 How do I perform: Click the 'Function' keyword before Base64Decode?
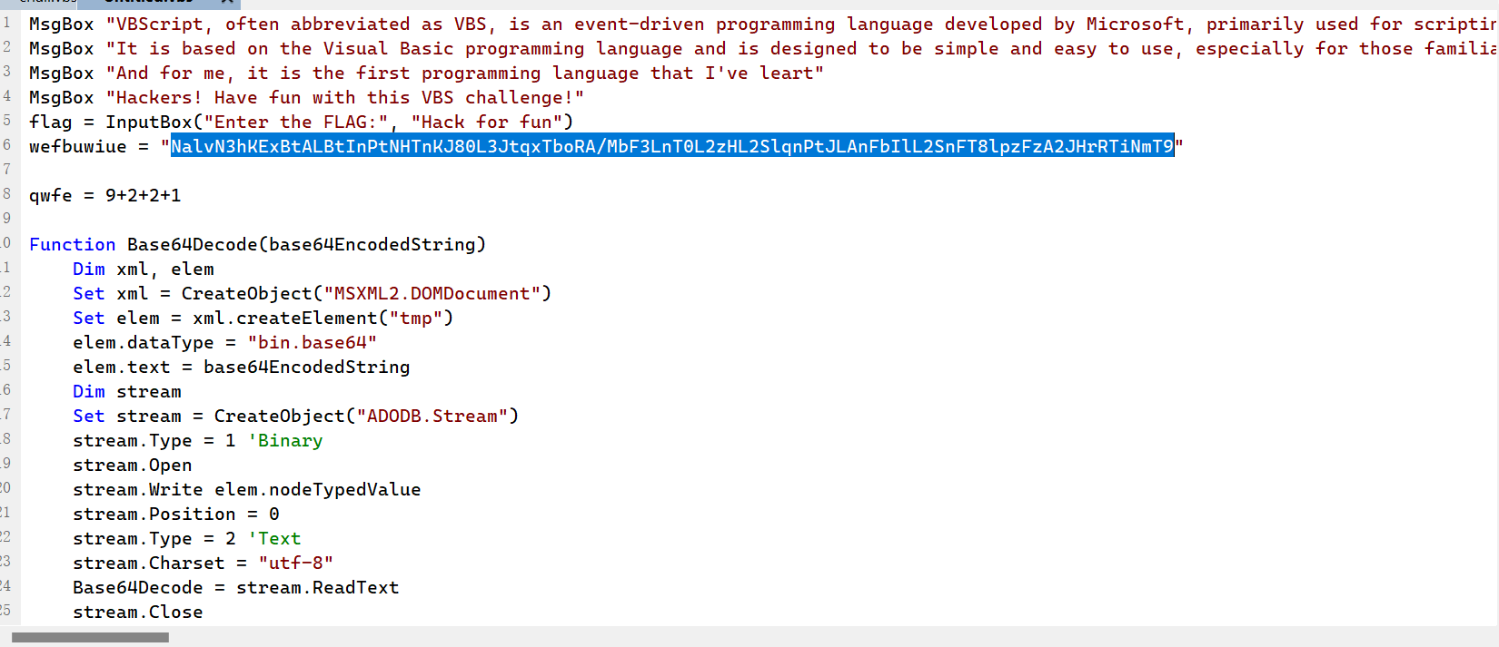click(x=73, y=244)
